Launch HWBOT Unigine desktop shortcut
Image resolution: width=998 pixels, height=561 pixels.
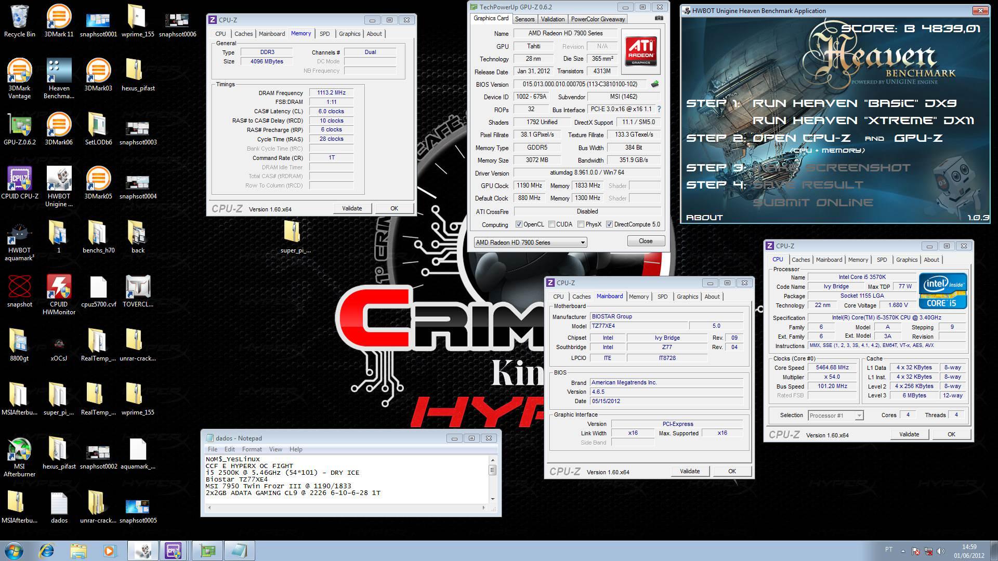pos(59,186)
